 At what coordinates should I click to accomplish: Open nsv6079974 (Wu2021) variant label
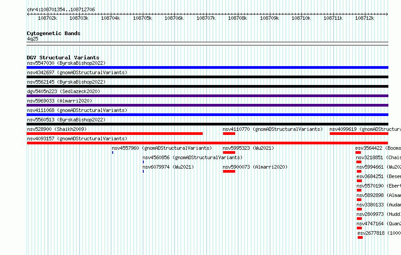[x=168, y=167]
